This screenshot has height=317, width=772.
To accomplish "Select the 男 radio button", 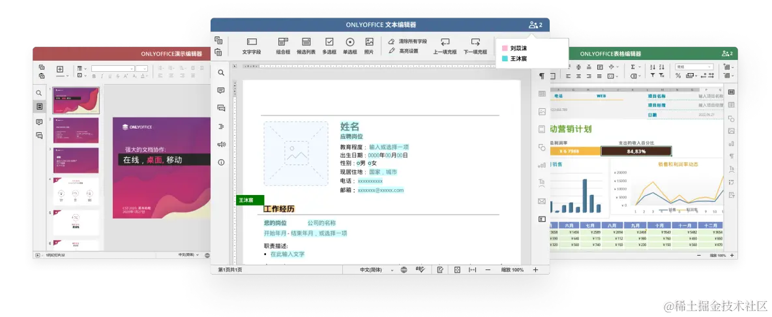I will click(357, 164).
